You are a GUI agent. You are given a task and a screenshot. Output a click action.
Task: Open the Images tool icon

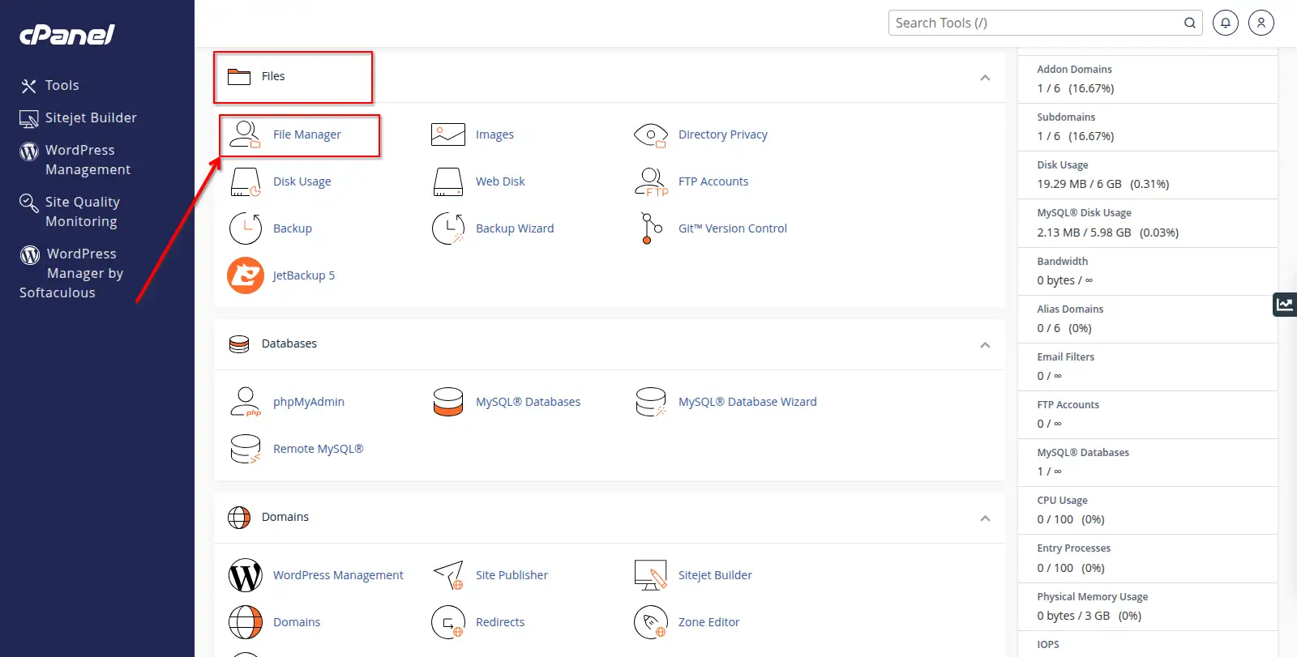(448, 134)
